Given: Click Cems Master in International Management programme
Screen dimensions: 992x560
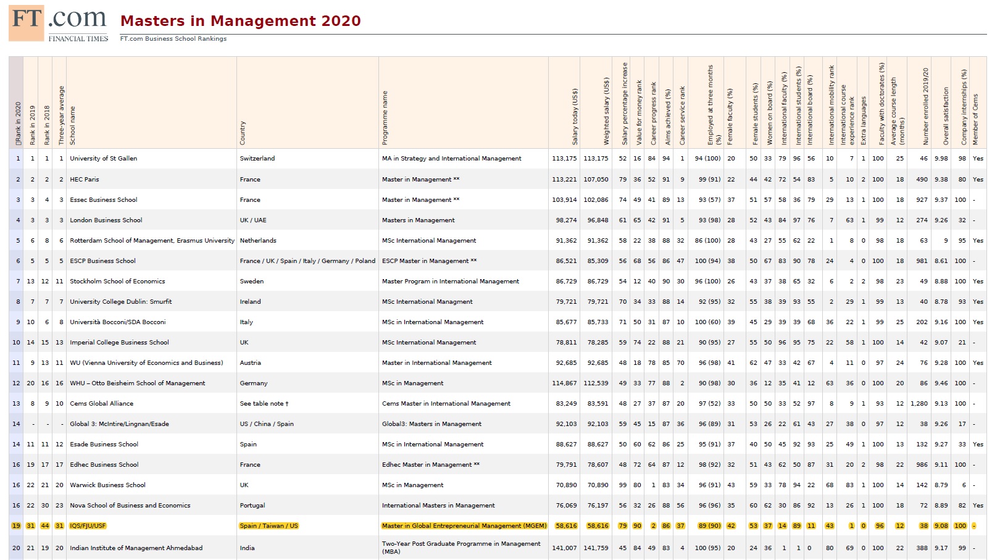Looking at the screenshot, I should click(x=446, y=404).
